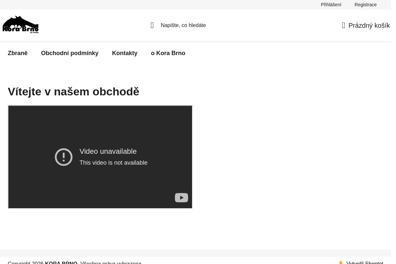Viewport: 396px width, 264px height.
Task: Go to the Kontakty page
Action: pyautogui.click(x=125, y=53)
